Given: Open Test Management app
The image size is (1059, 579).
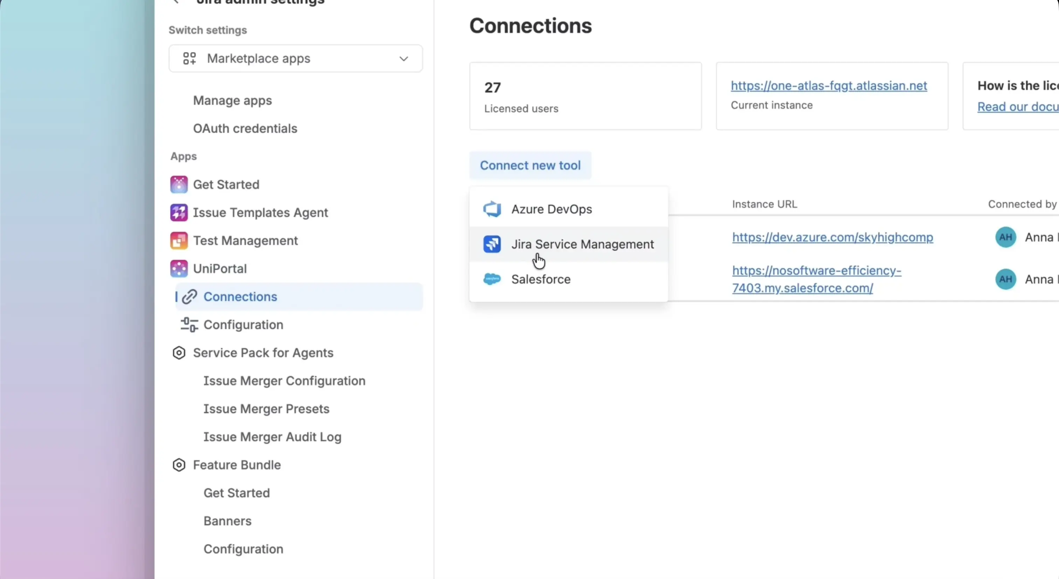Looking at the screenshot, I should pos(245,241).
